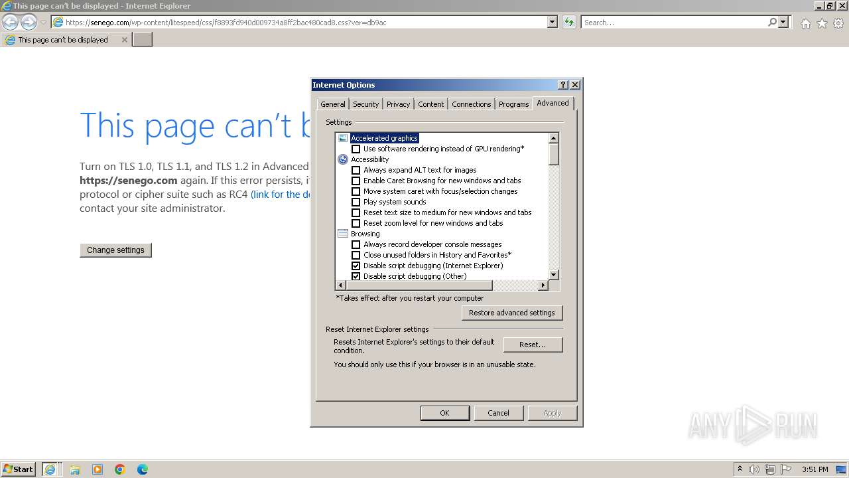The height and width of the screenshot is (478, 849).
Task: Open File Explorer folder on taskbar
Action: click(x=75, y=469)
